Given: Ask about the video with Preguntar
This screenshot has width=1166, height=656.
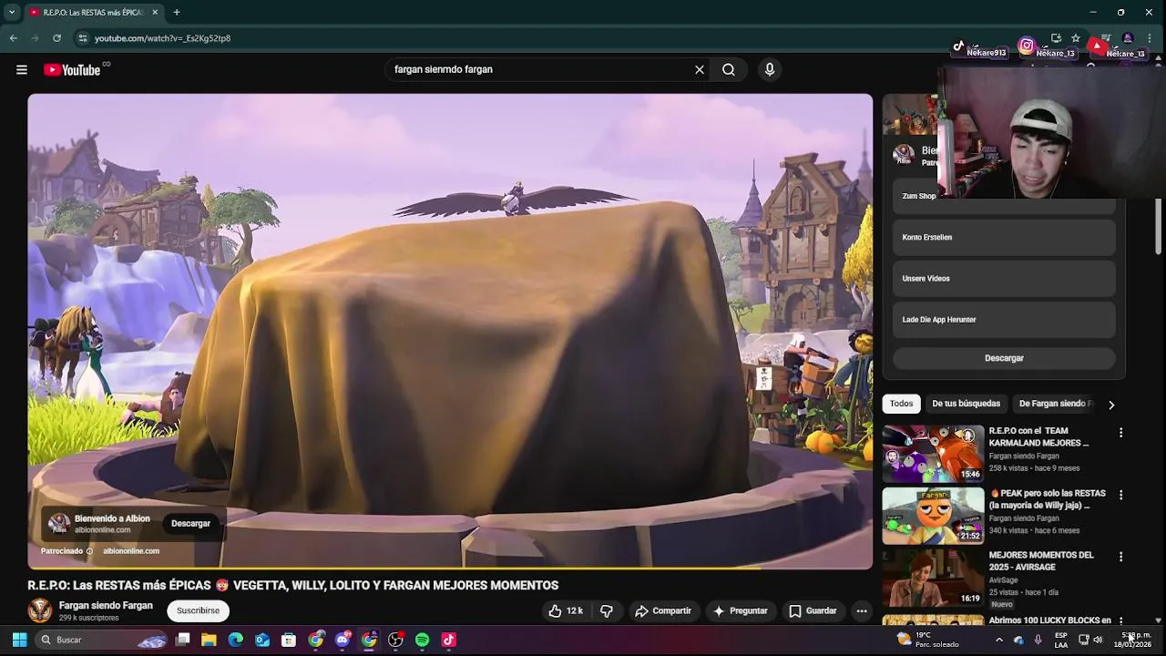Looking at the screenshot, I should pyautogui.click(x=741, y=610).
